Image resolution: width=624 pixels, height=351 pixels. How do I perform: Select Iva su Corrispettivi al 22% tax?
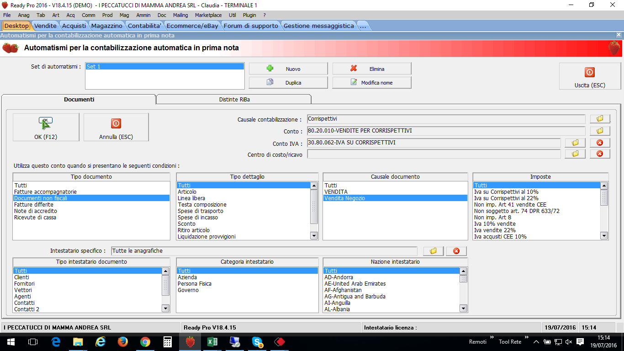537,198
